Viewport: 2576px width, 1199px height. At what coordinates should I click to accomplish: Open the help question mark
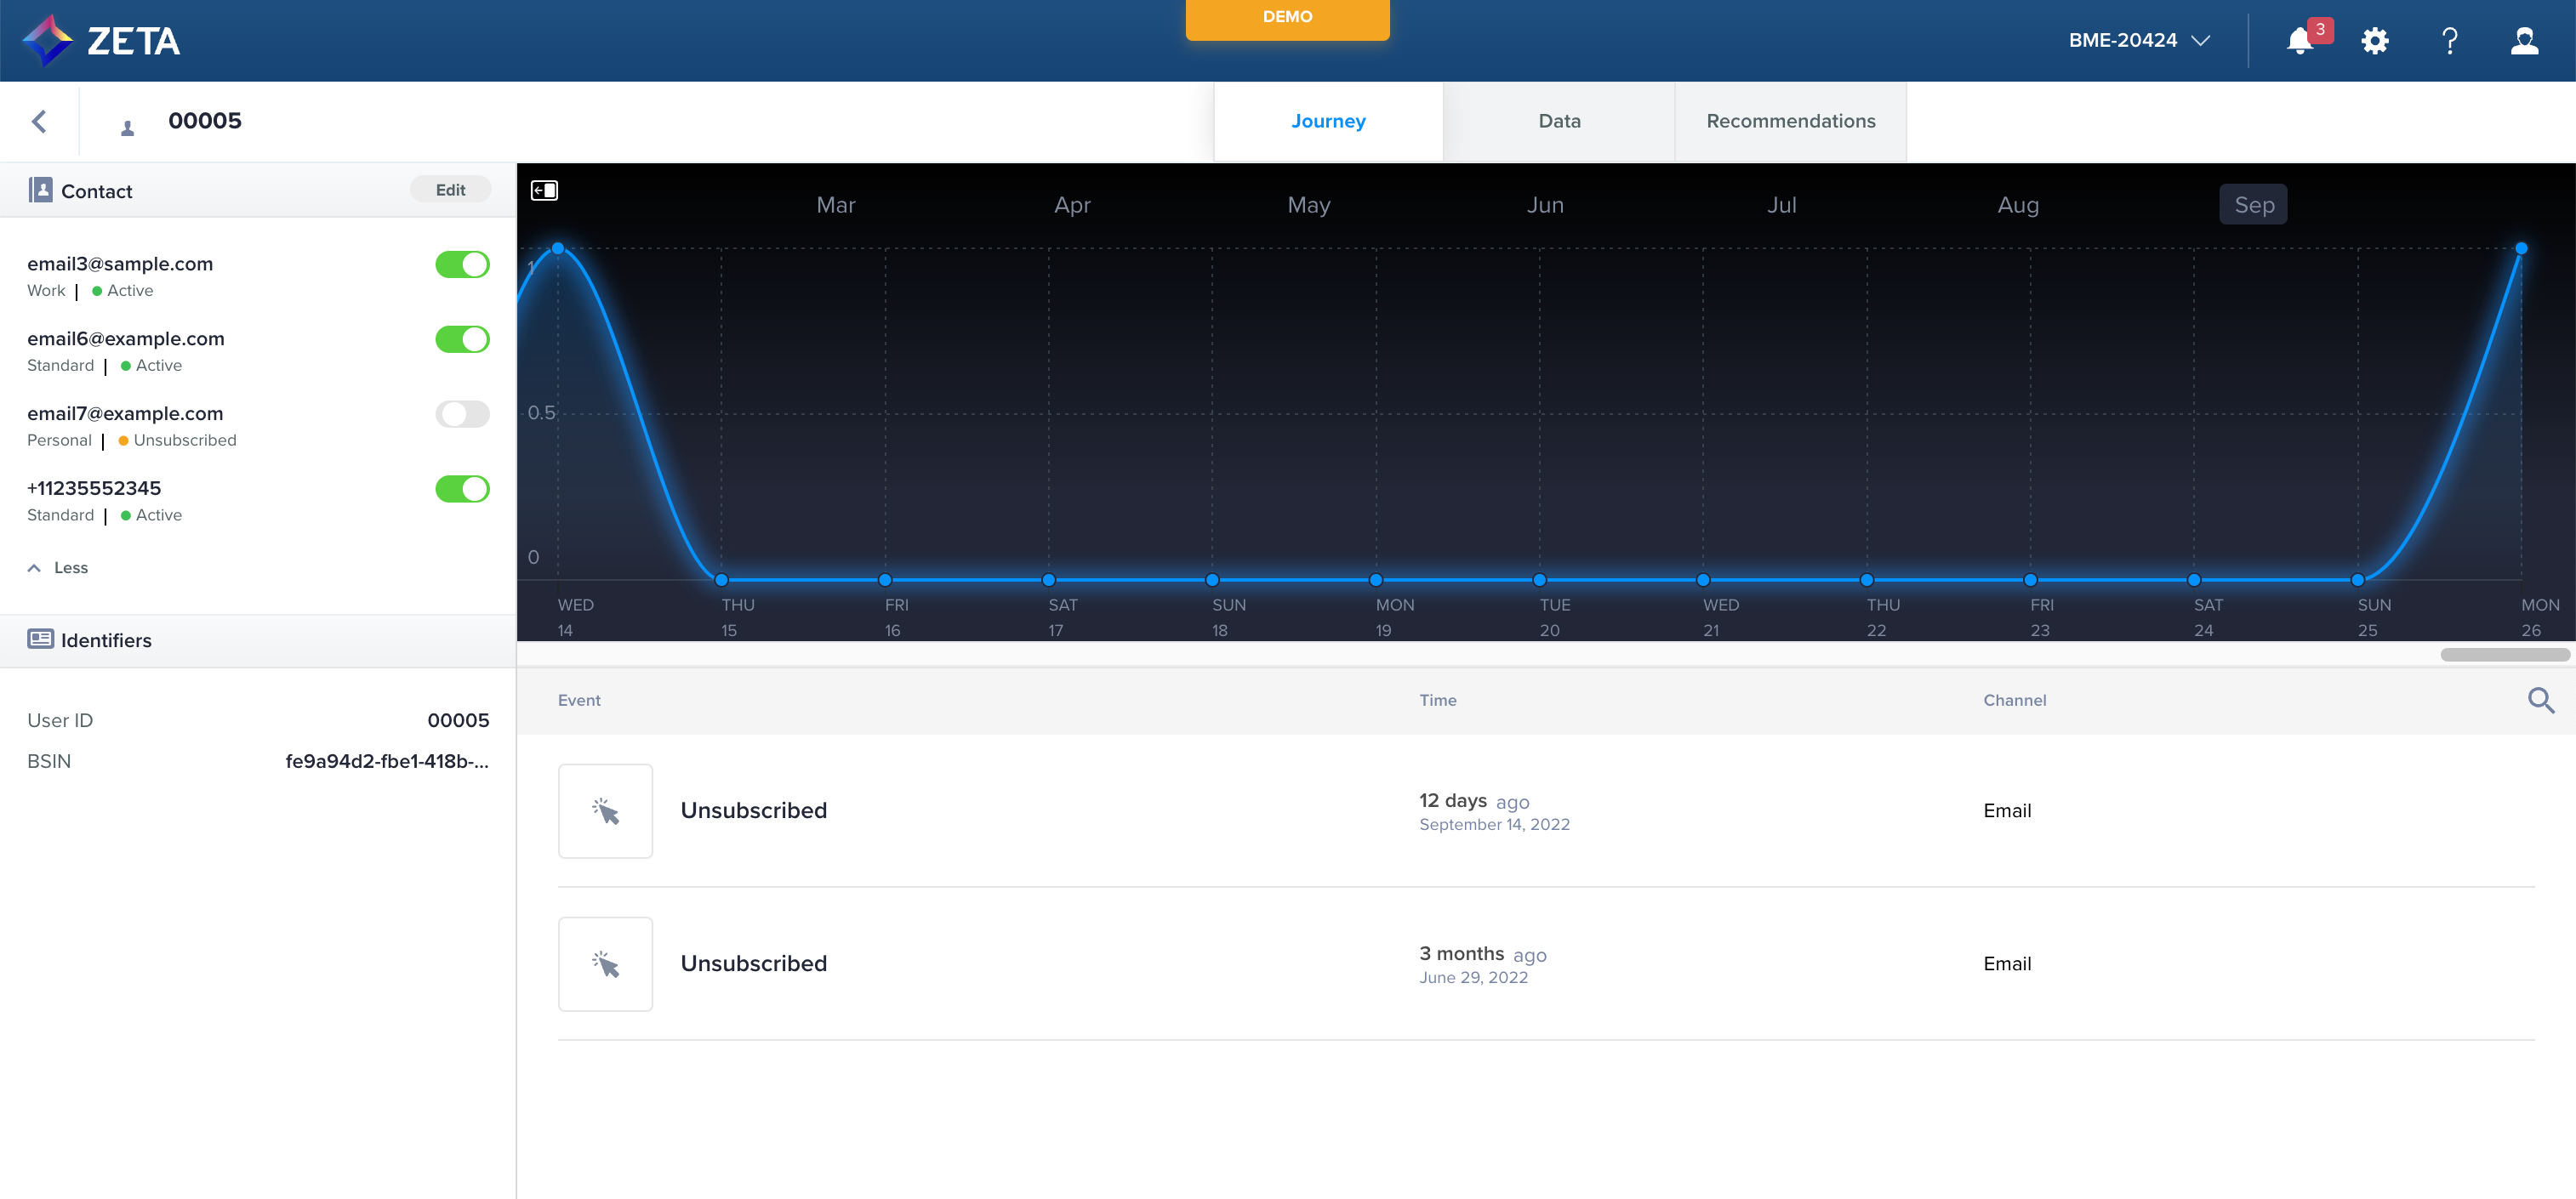(x=2449, y=41)
